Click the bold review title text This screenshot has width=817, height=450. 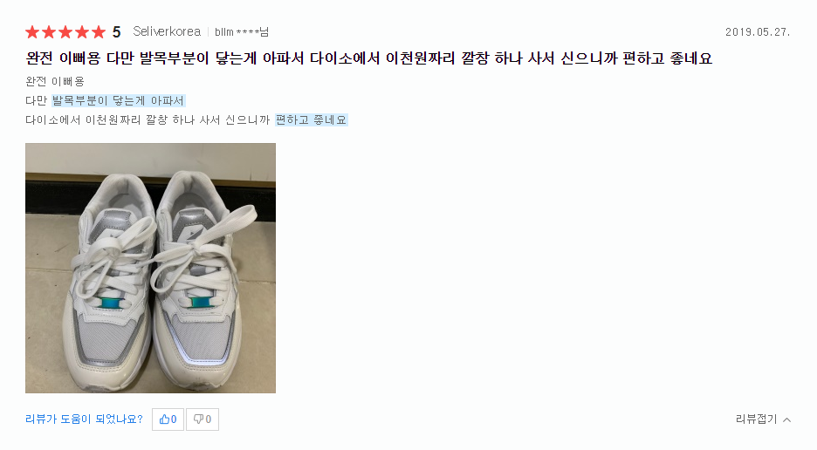coord(369,58)
